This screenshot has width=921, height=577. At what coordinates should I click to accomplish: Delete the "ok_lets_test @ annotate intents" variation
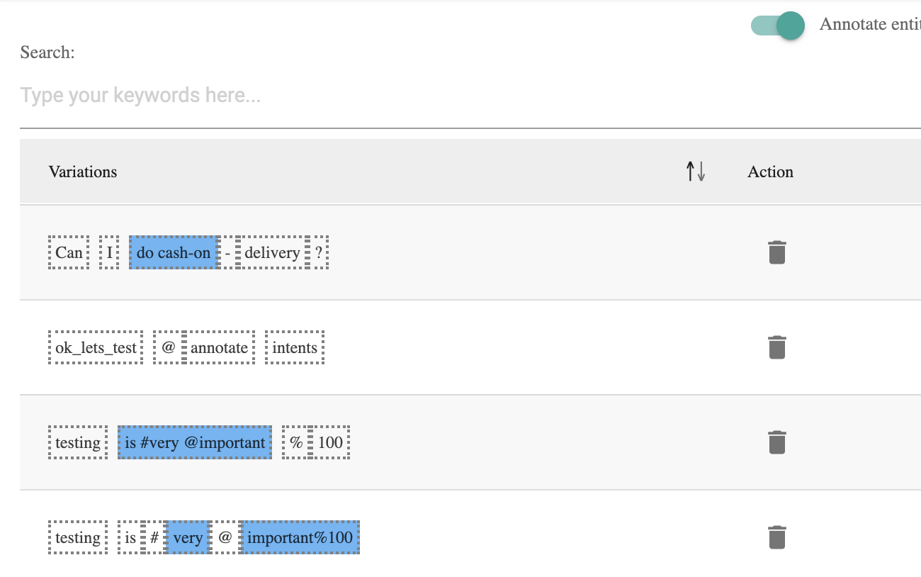coord(777,347)
